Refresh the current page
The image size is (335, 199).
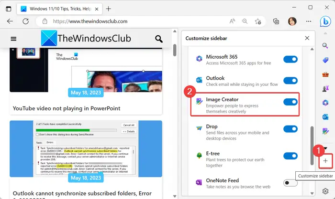pyautogui.click(x=26, y=21)
